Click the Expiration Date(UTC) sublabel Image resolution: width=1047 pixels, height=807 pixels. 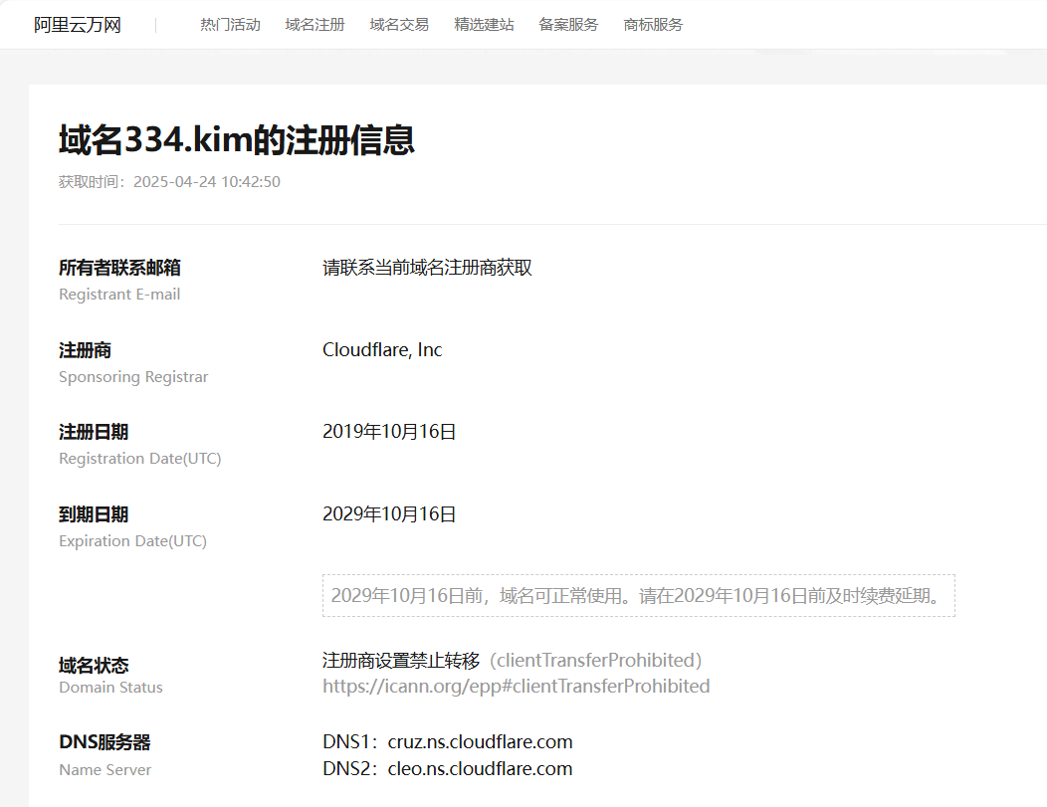tap(133, 540)
